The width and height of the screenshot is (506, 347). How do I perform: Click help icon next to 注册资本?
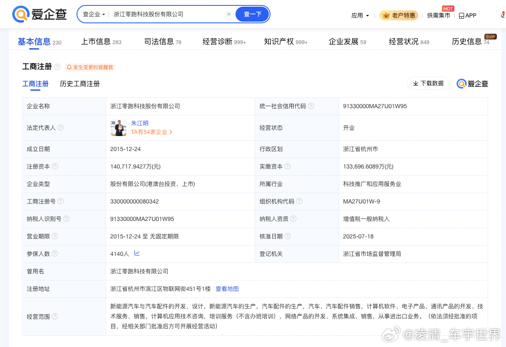click(55, 166)
